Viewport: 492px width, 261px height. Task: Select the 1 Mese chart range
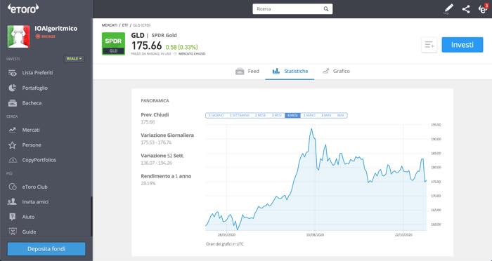(x=260, y=115)
